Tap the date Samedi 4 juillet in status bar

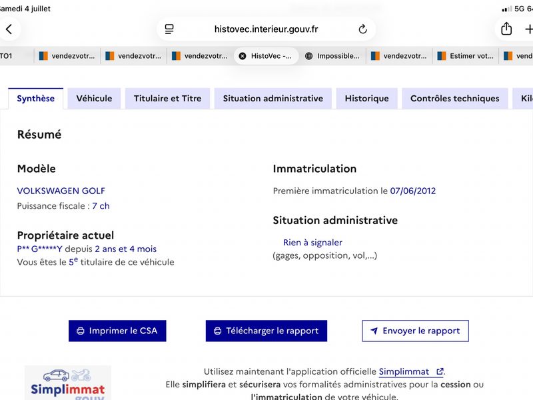tap(25, 9)
